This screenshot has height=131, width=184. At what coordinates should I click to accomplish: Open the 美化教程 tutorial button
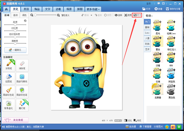tap(15, 120)
